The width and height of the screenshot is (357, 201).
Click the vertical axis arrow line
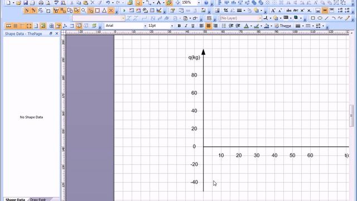point(203,121)
